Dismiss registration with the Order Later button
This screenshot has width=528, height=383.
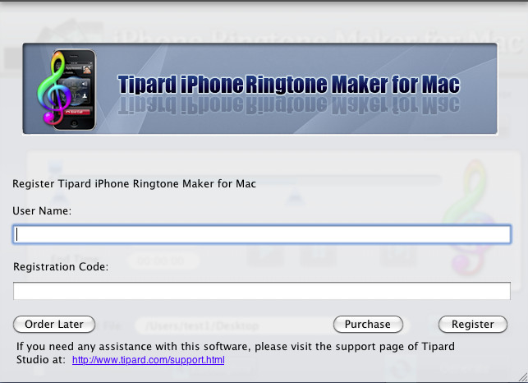[x=54, y=325]
